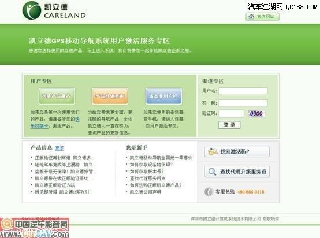Open the 如何获取设备特征码? link
This screenshot has height=238, width=320.
(x=151, y=165)
